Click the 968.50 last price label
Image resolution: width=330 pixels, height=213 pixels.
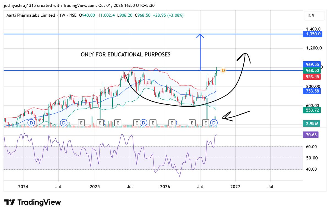pyautogui.click(x=312, y=71)
